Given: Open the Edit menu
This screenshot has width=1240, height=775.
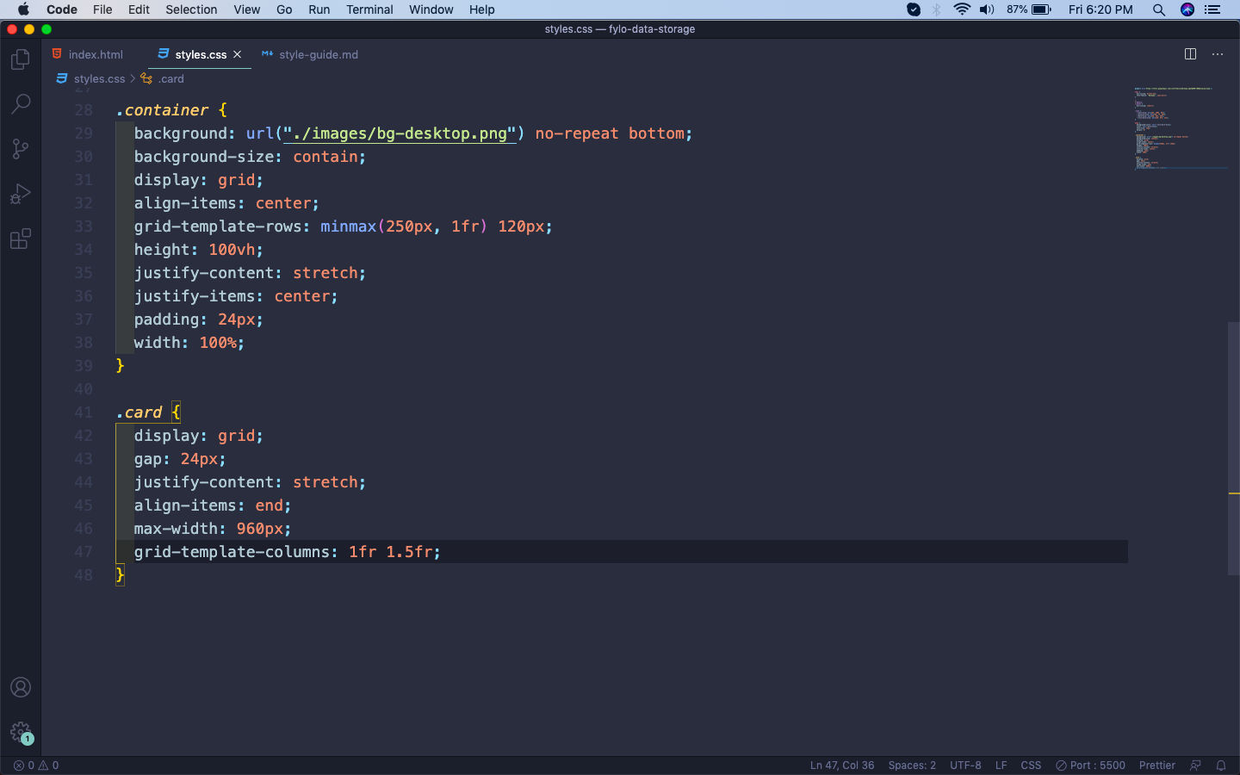Looking at the screenshot, I should [139, 9].
